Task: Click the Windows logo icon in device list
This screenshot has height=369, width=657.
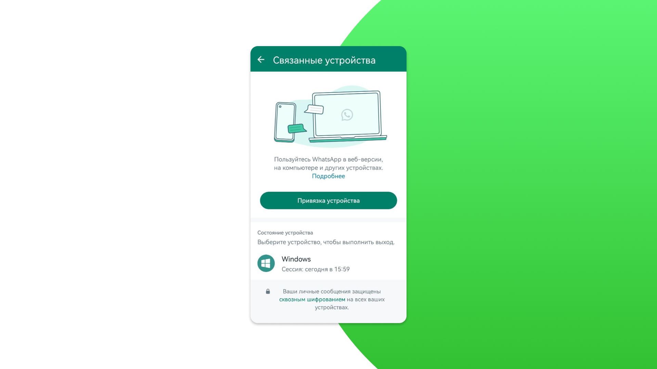Action: click(x=266, y=263)
